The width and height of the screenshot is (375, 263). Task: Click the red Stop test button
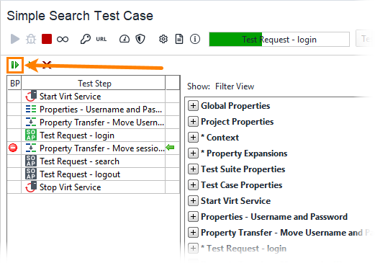pos(47,39)
